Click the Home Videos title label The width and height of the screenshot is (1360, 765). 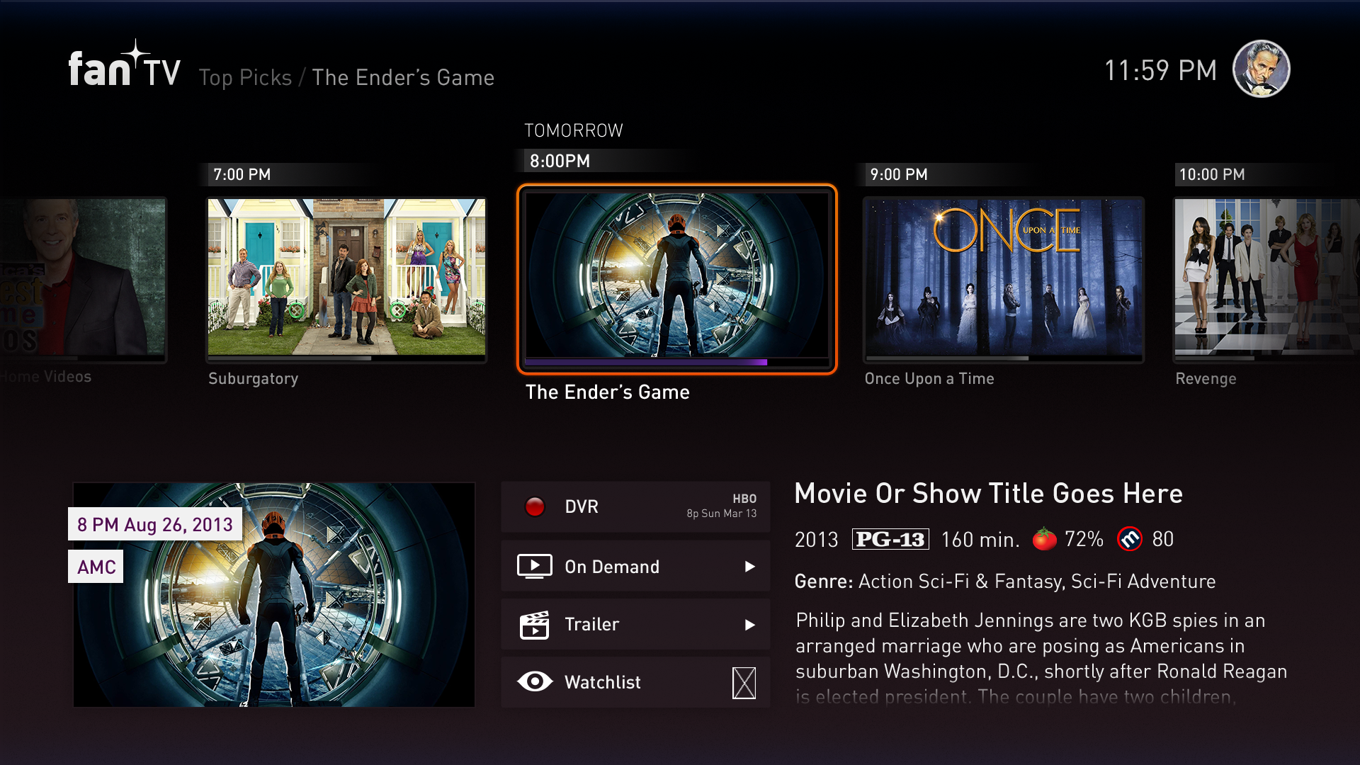[46, 377]
